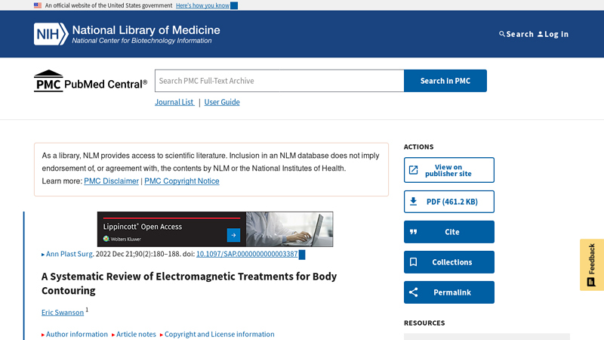Open the PMC PubMed Central logo

[91, 81]
